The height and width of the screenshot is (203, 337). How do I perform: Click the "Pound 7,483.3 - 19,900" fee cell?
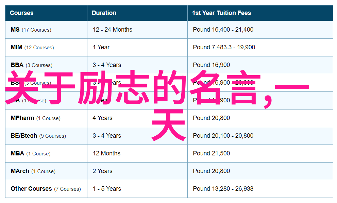point(260,48)
